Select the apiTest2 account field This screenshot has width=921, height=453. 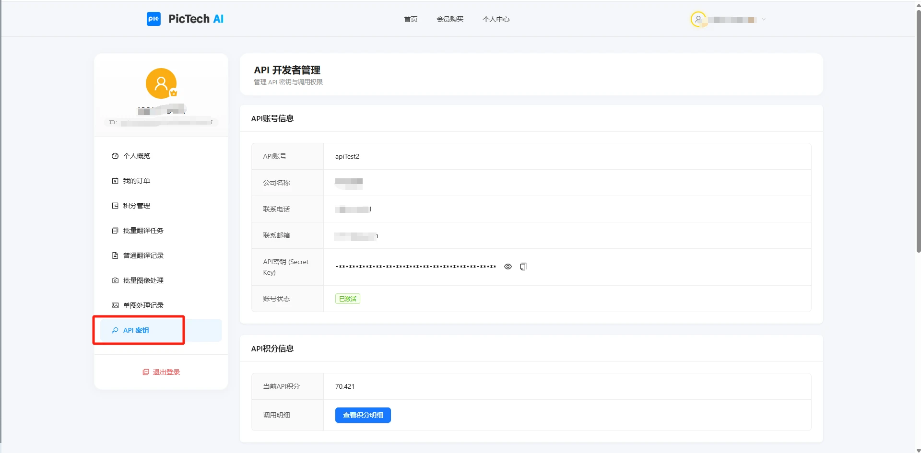(347, 156)
